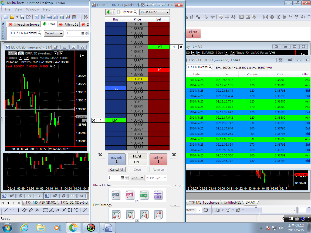Viewport: 311px width, 233px height.
Task: Select the pointer arrow tool in toolbar
Action: 206,17
